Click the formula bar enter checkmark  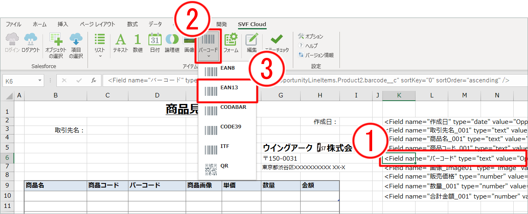(79, 80)
